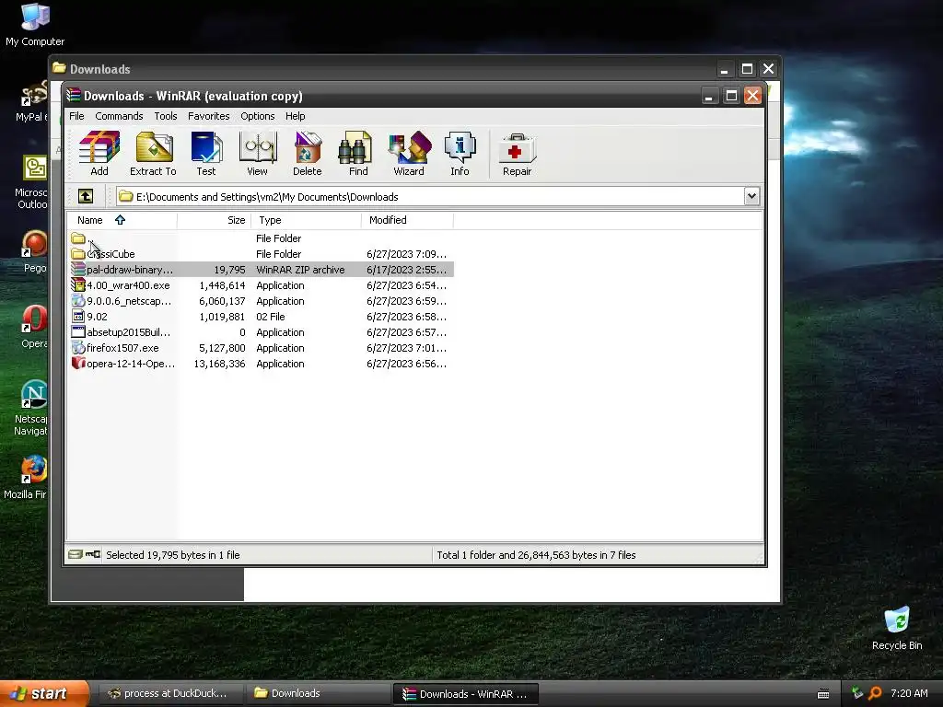Select the 9.02 file icon

point(78,317)
